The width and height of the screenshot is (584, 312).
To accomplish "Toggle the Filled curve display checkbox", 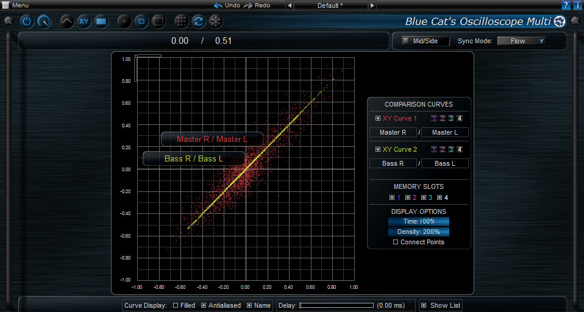I will coord(176,305).
